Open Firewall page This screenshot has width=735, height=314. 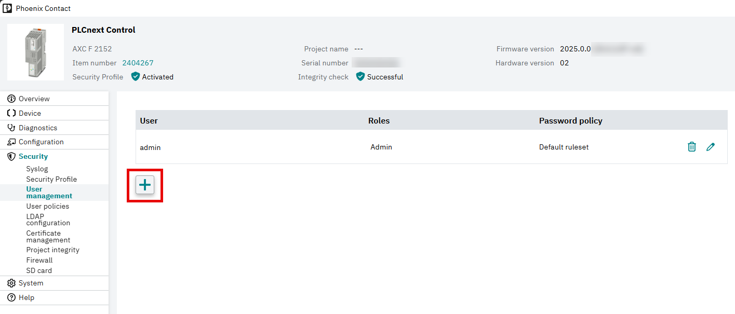(39, 260)
